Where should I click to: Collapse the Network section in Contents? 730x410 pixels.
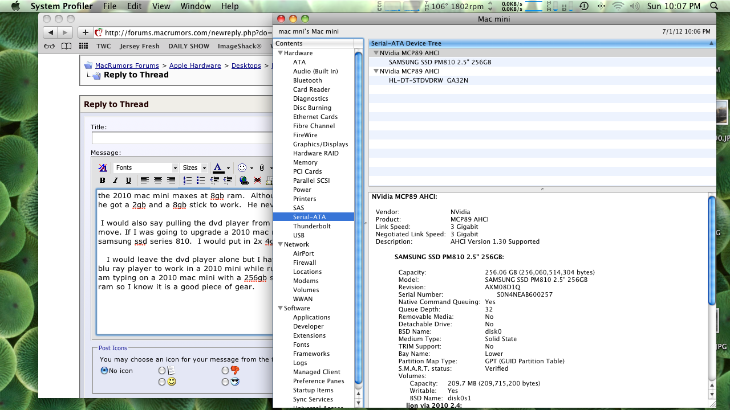pyautogui.click(x=280, y=244)
